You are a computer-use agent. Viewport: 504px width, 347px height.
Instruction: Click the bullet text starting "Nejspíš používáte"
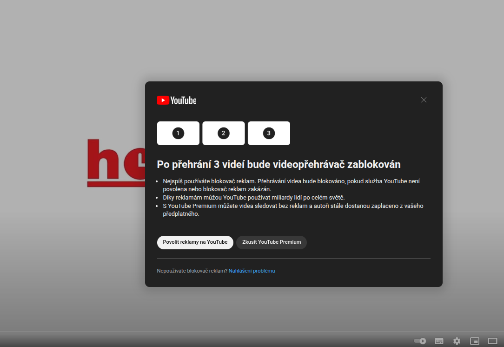point(291,185)
